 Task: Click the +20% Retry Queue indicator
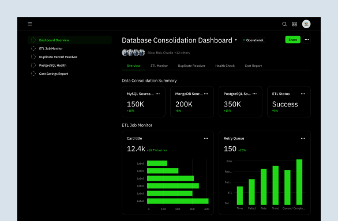pyautogui.click(x=242, y=150)
